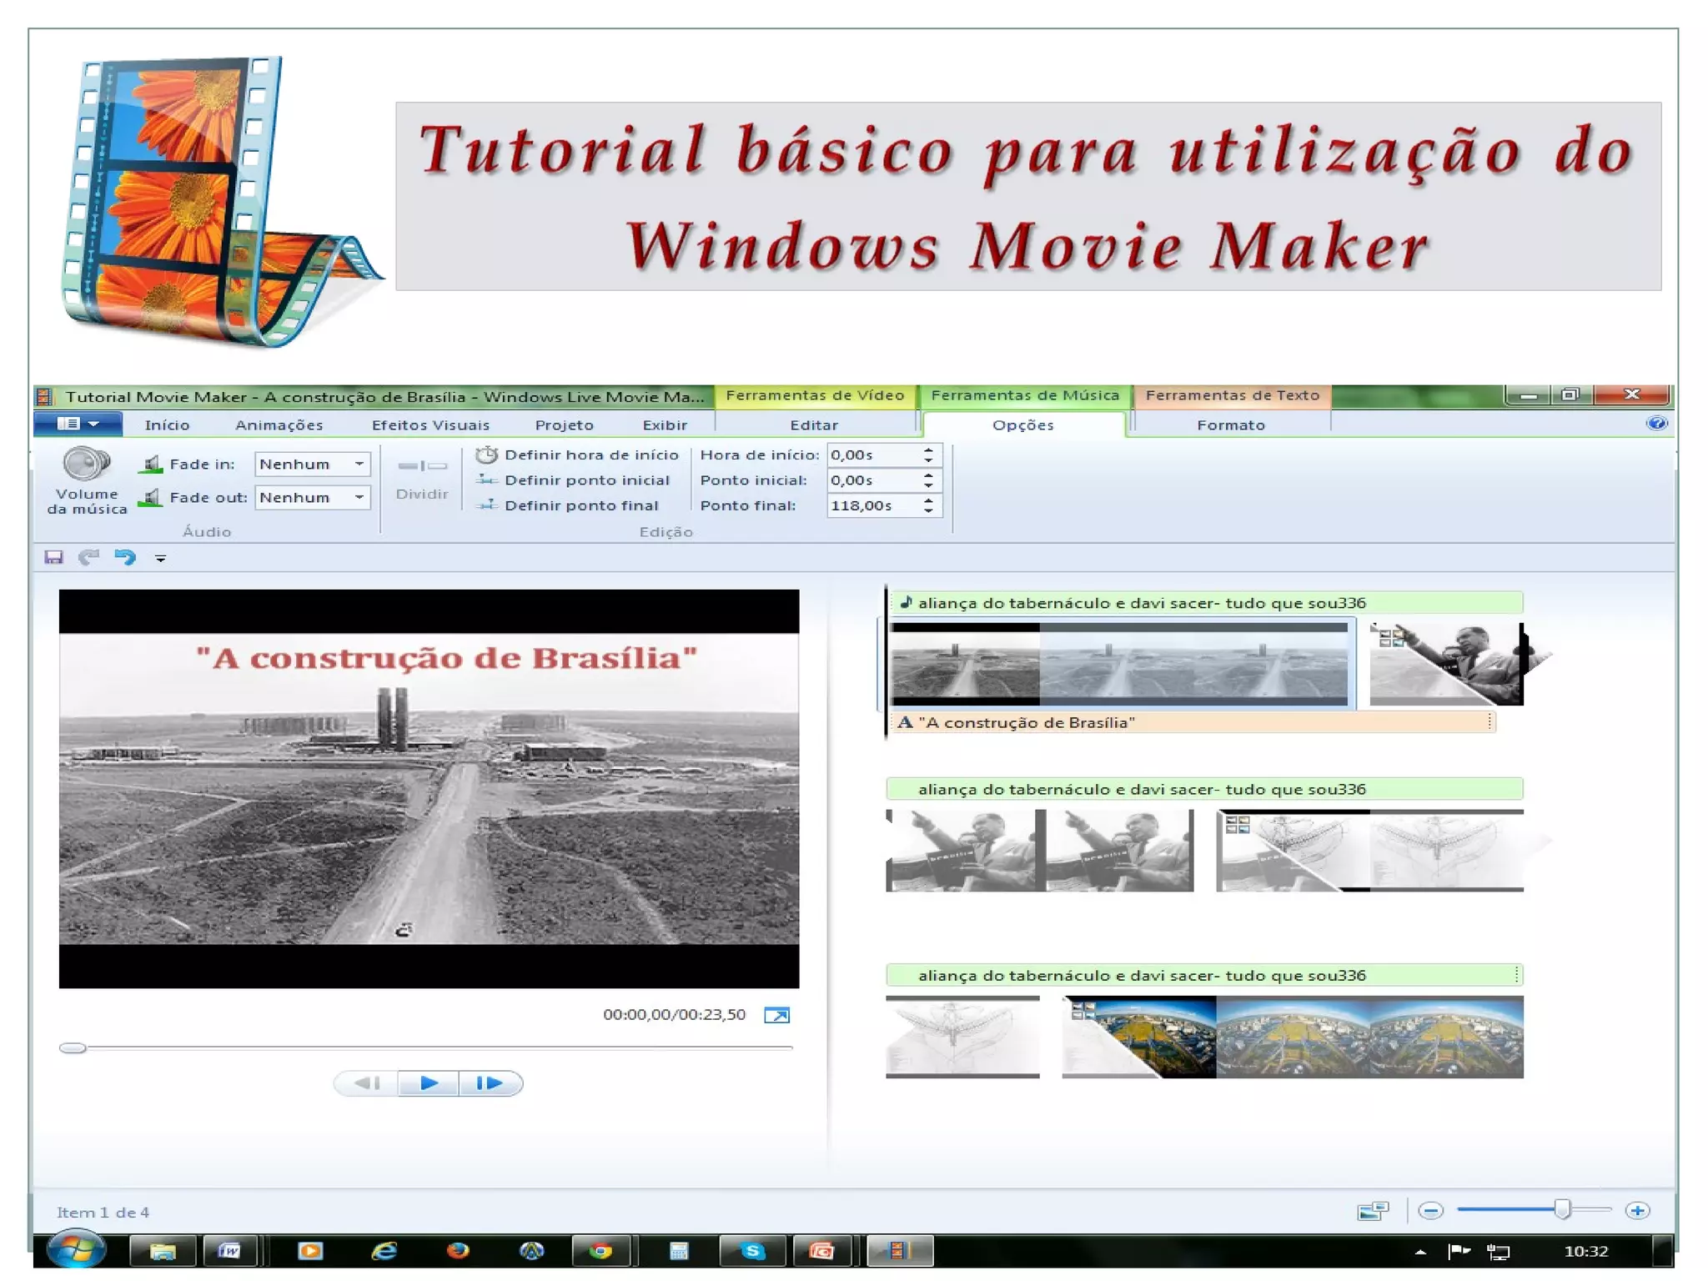Viewport: 1708px width, 1281px height.
Task: Click the undo arrow icon
Action: (x=125, y=557)
